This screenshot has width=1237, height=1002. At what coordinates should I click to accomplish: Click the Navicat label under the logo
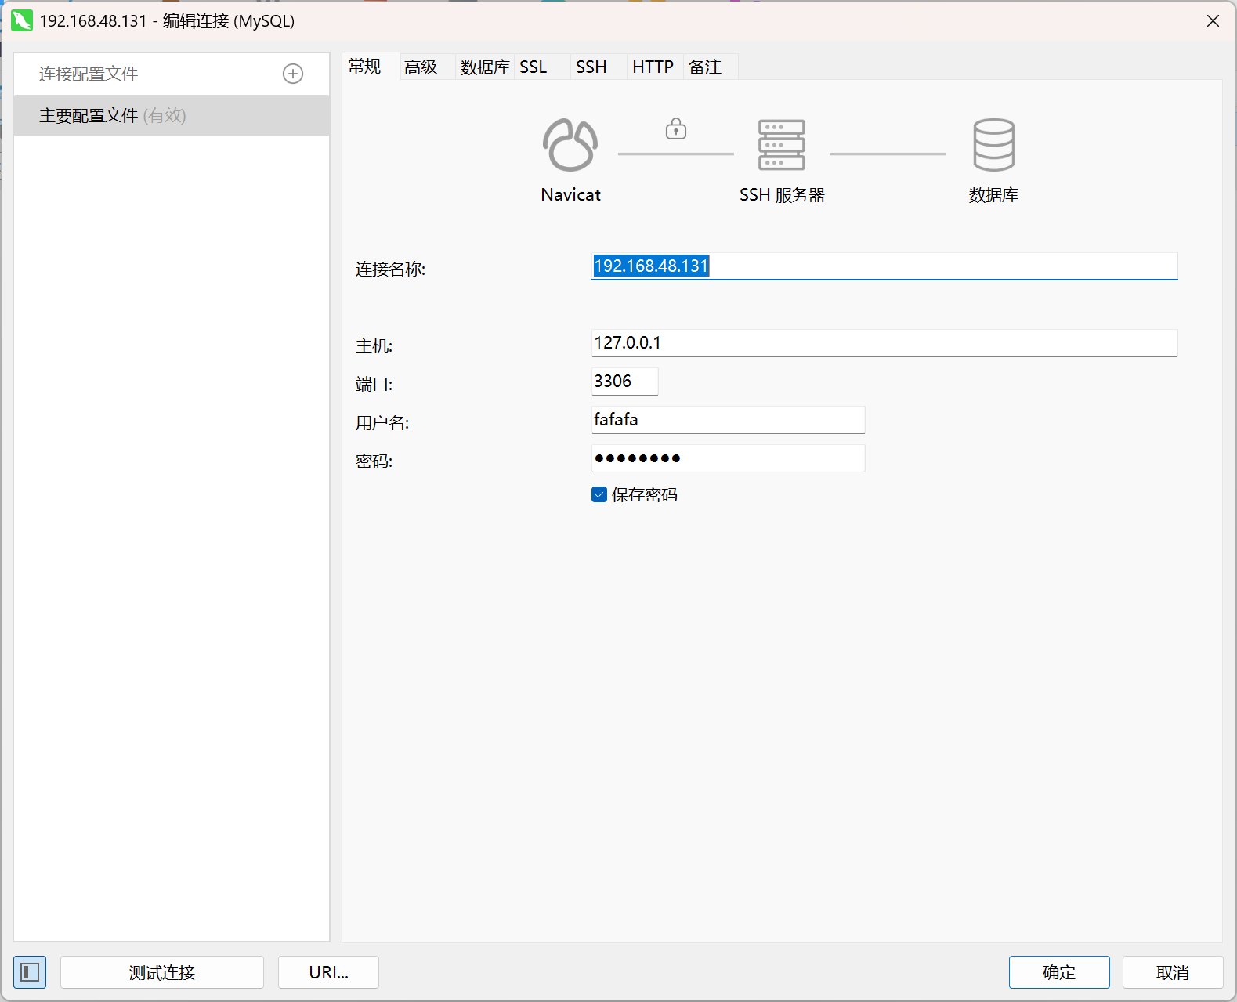click(x=570, y=195)
